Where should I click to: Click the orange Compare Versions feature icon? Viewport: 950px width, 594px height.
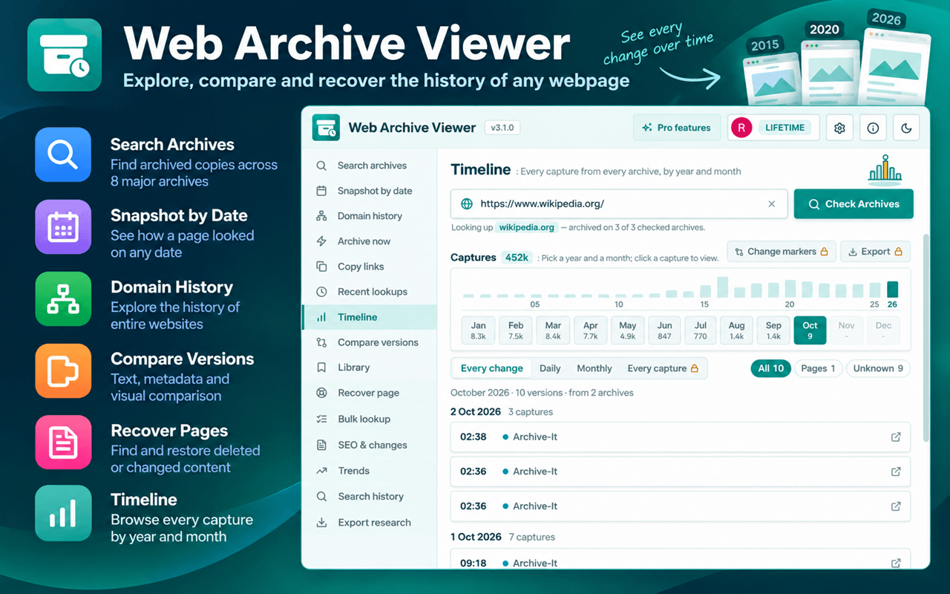point(63,371)
